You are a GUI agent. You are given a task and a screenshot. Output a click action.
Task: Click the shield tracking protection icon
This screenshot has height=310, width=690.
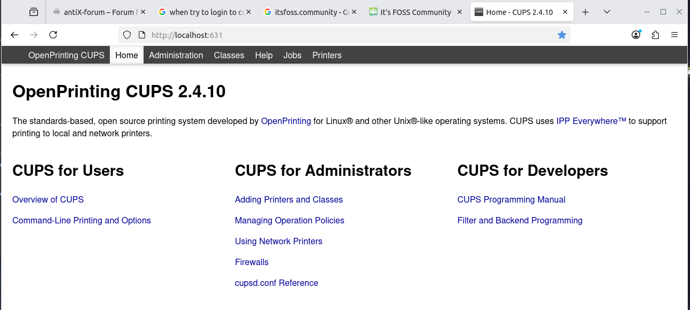pos(127,35)
